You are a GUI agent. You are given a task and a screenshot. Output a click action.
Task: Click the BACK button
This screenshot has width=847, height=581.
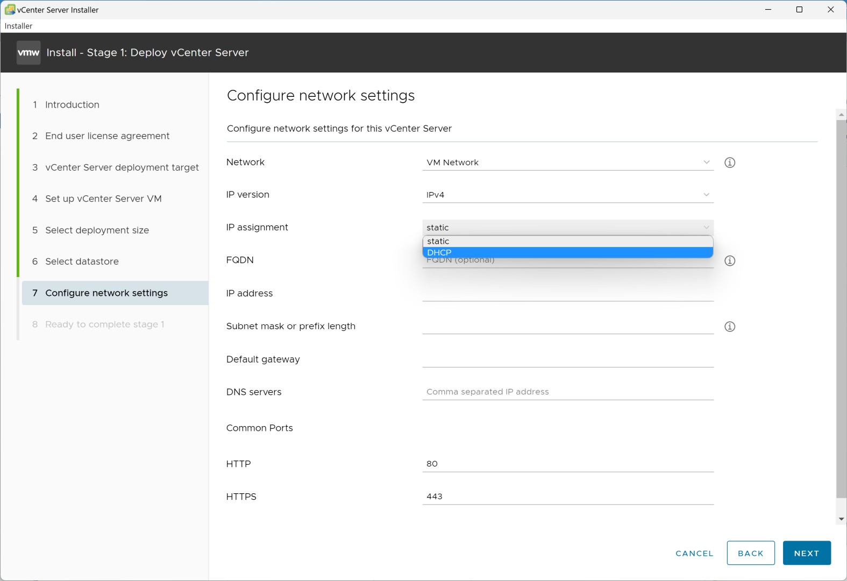pos(751,553)
